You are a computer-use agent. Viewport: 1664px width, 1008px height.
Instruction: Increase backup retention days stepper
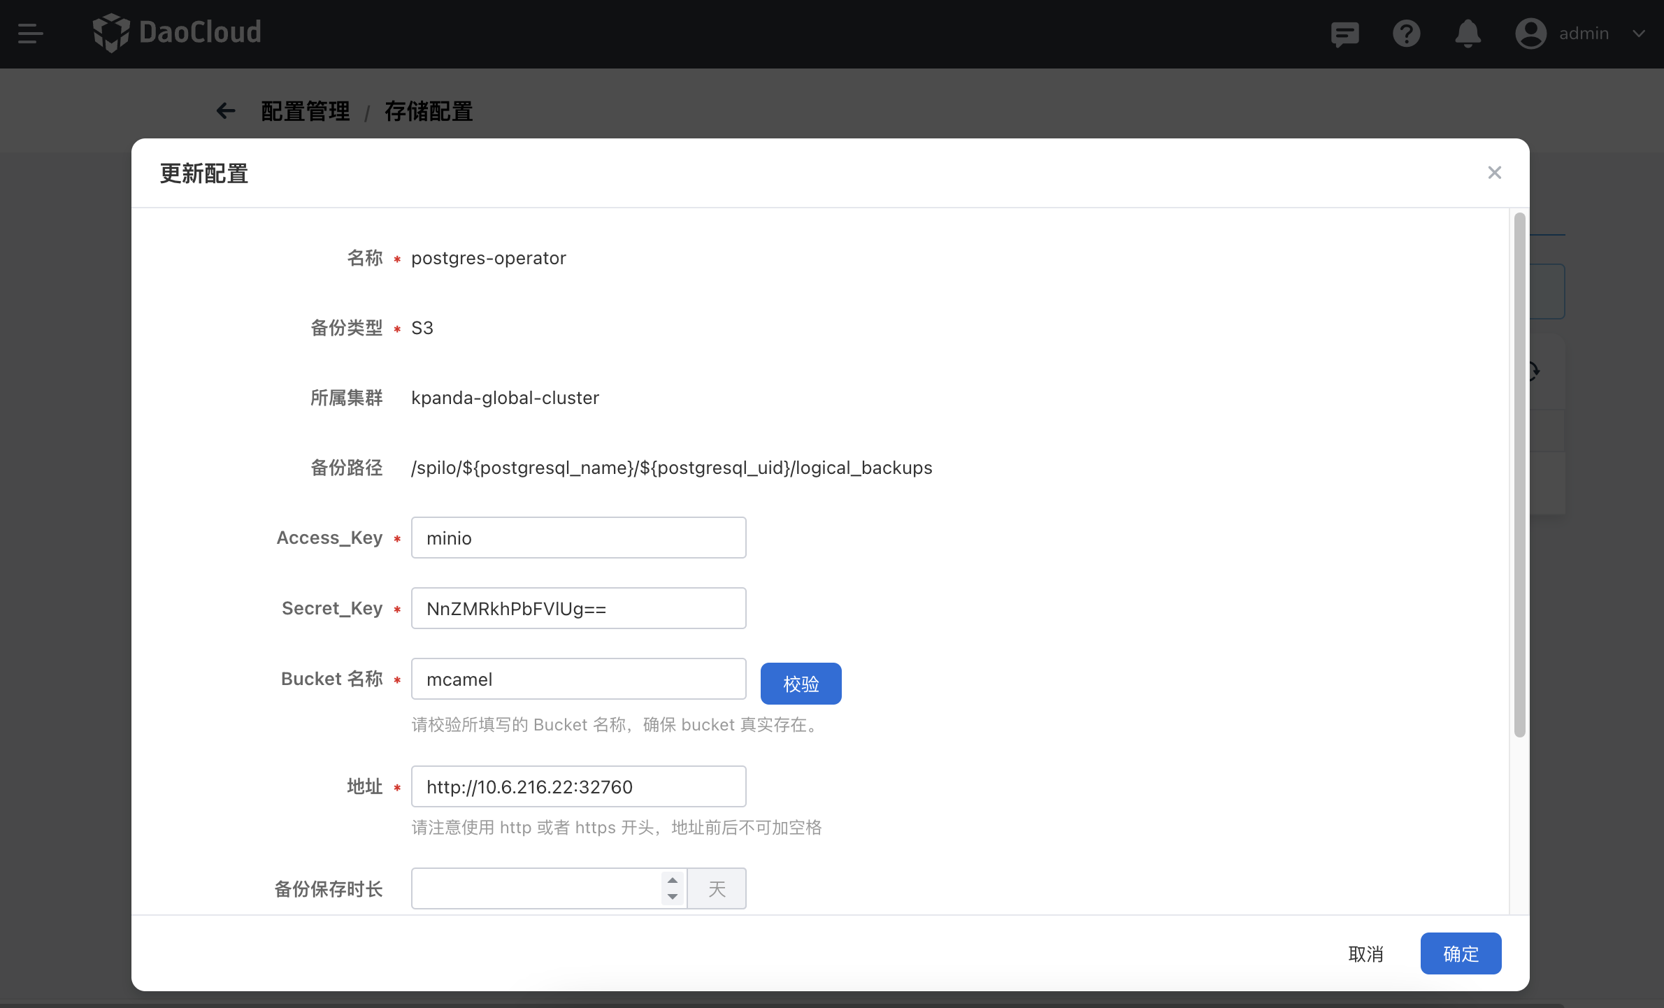(673, 880)
